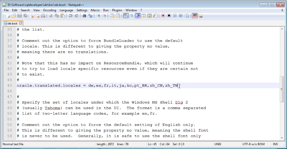Save the current file via toolbar

coord(19,16)
